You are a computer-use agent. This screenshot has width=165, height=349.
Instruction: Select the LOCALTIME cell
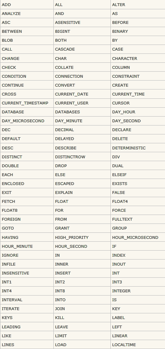(138, 345)
